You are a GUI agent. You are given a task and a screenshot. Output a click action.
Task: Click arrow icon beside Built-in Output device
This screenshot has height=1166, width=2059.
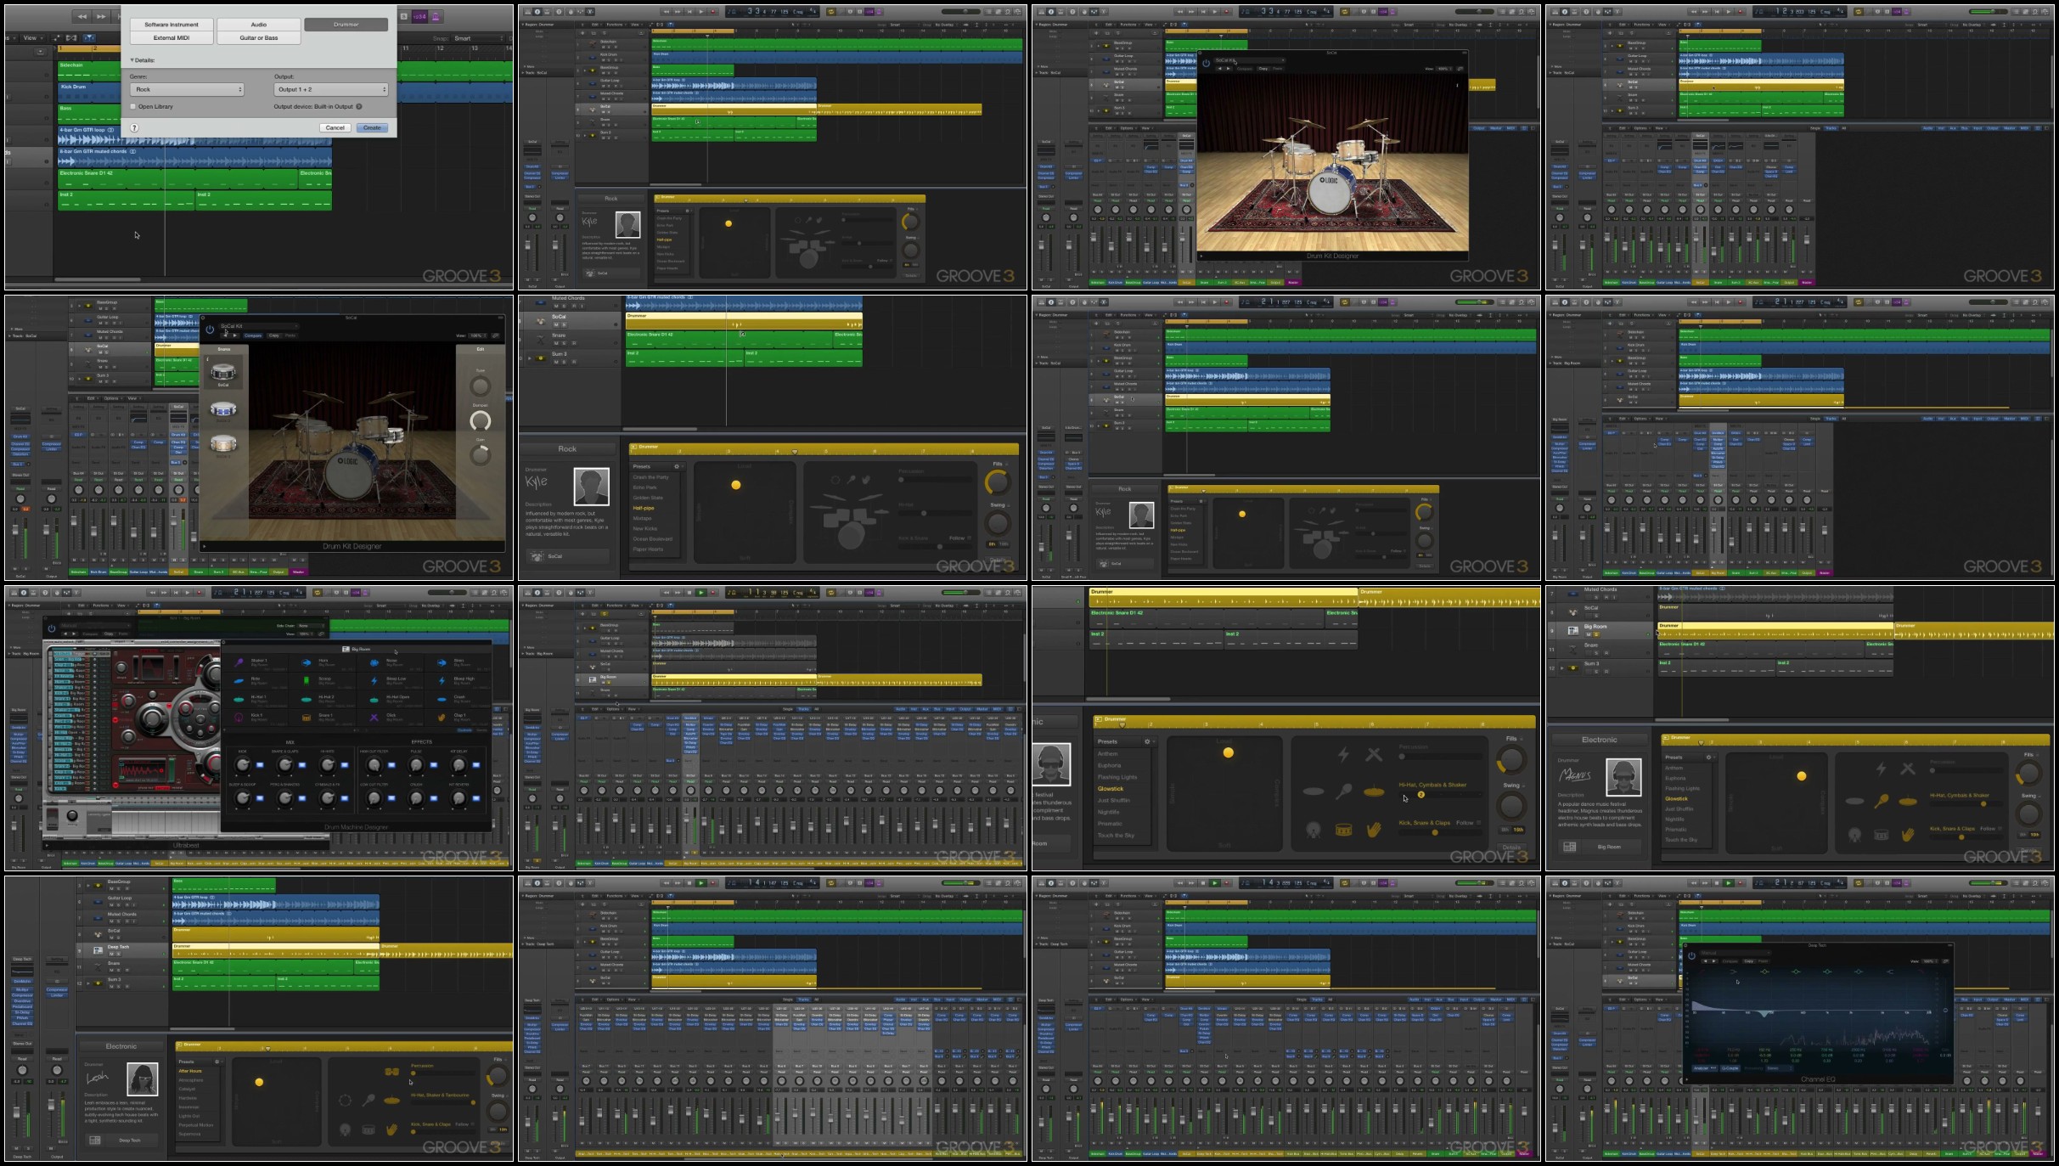click(359, 106)
